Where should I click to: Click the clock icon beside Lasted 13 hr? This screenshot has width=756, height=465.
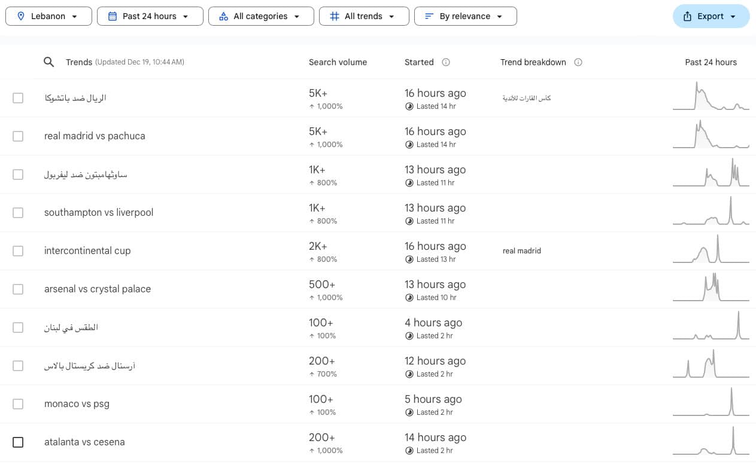pos(409,259)
